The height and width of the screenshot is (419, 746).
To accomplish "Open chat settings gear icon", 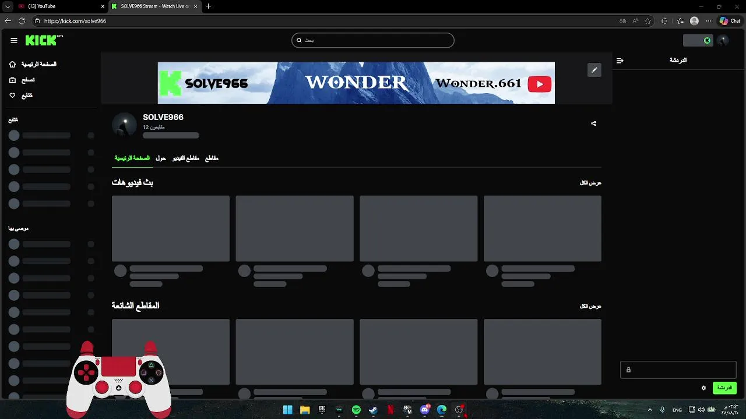I will [x=703, y=388].
